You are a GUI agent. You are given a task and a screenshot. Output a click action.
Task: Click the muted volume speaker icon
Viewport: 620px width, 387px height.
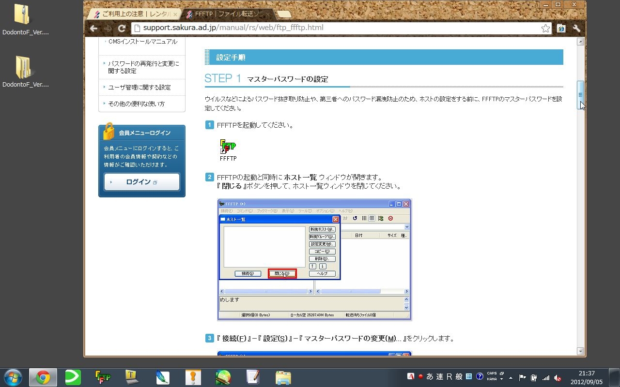point(558,378)
